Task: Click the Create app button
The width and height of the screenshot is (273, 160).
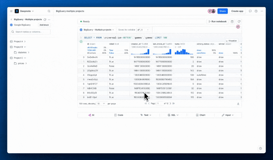Action: tap(237, 11)
